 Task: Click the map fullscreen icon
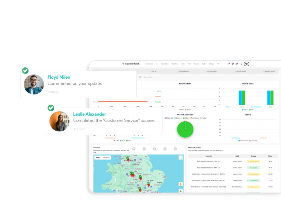tap(180, 157)
